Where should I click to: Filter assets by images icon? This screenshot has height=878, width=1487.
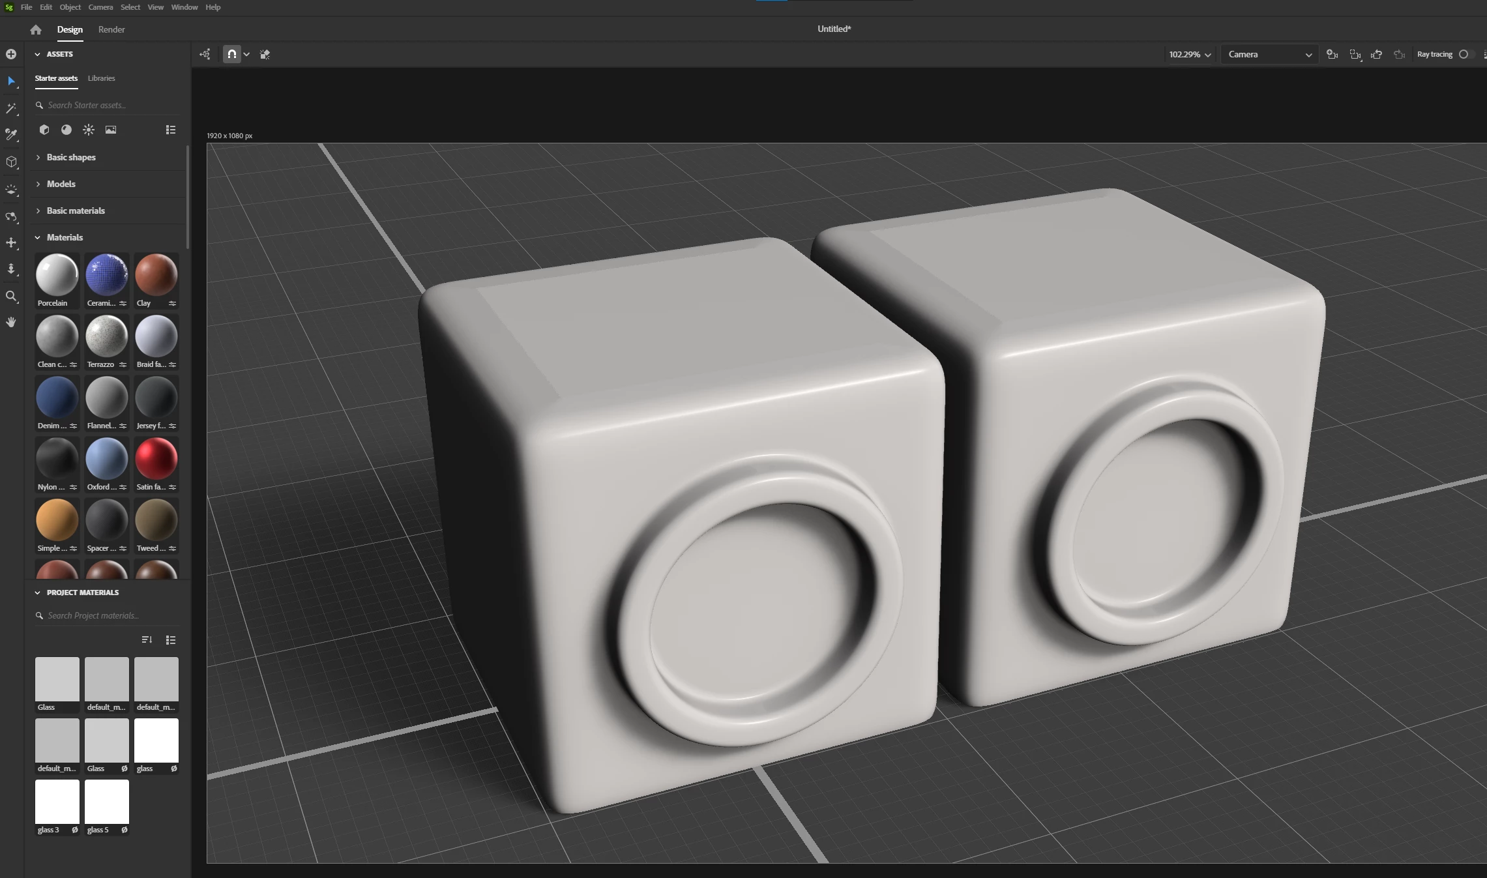(x=111, y=130)
